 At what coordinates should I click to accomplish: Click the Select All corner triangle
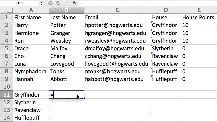click(x=10, y=10)
